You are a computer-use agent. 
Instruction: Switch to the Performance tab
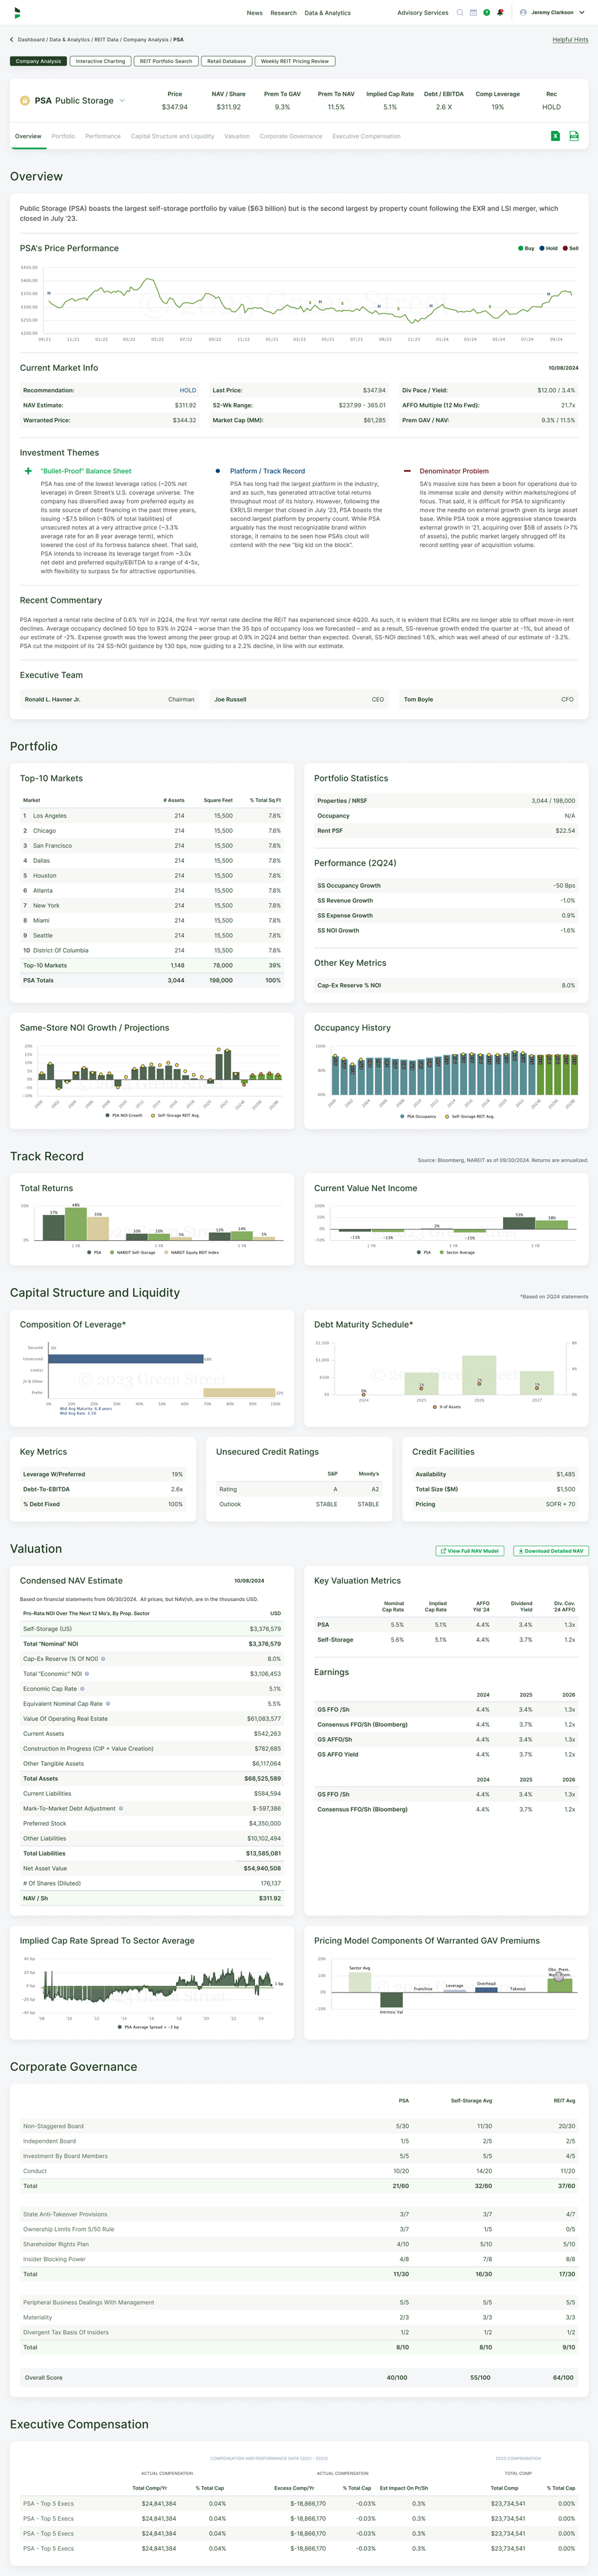103,136
